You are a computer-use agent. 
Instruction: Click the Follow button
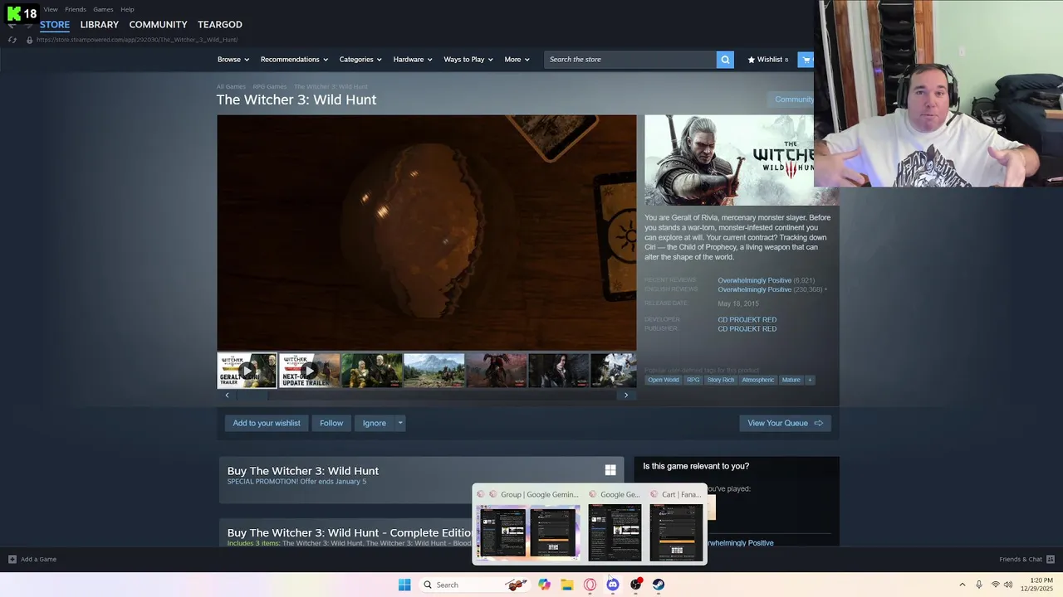pyautogui.click(x=331, y=423)
